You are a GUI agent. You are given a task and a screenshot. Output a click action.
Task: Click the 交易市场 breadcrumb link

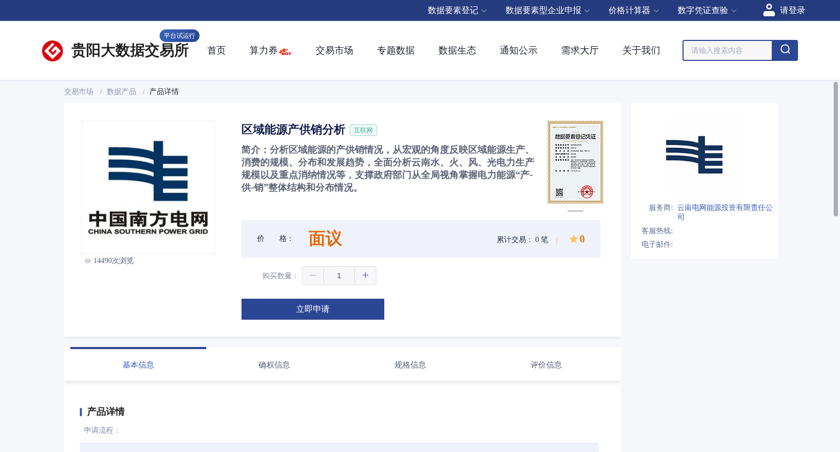click(79, 92)
